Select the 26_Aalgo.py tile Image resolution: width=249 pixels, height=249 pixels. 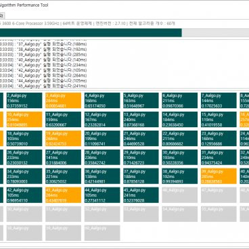[24, 158]
